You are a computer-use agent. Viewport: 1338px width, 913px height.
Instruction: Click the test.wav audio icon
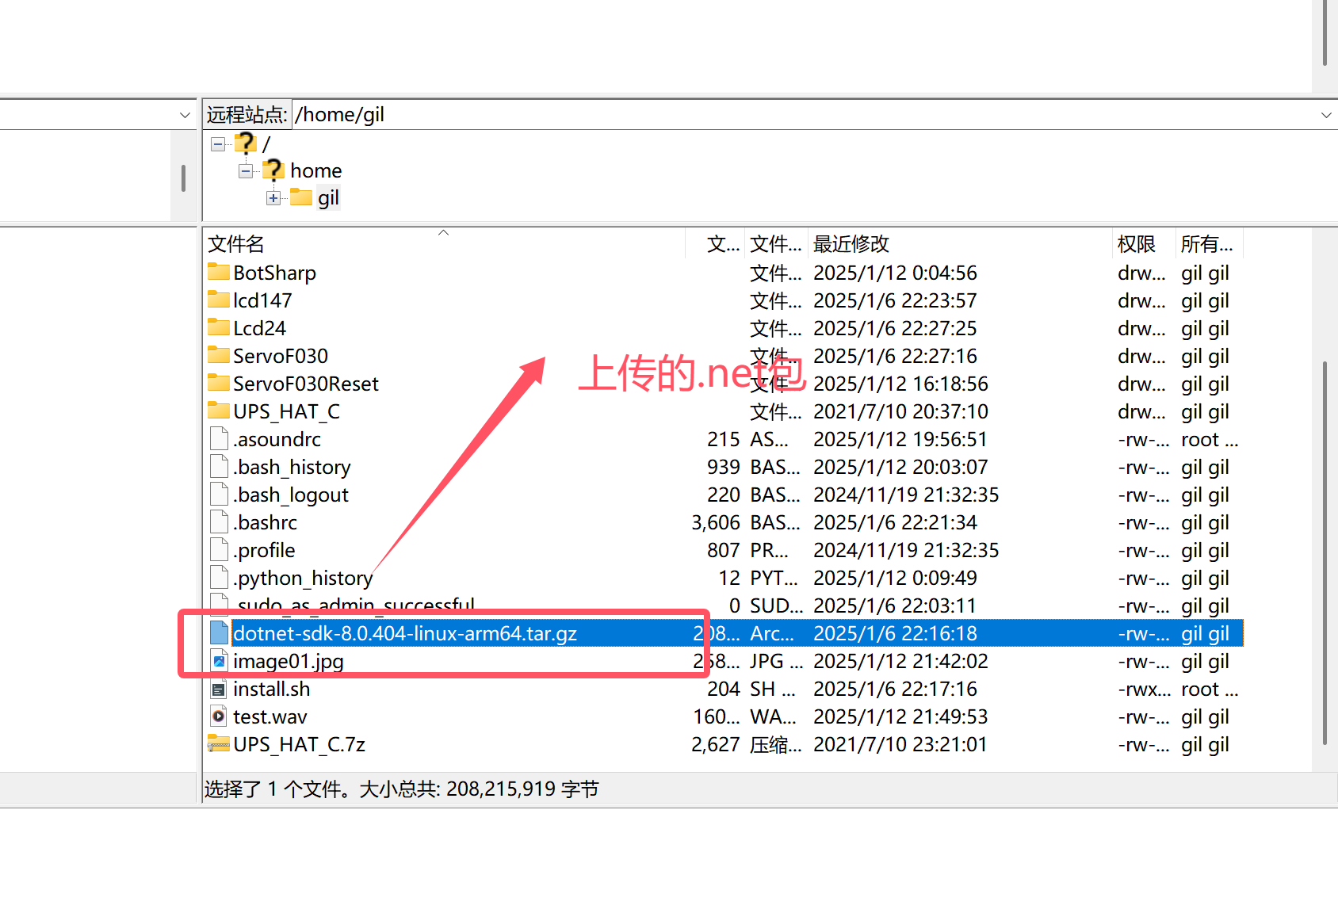219,716
